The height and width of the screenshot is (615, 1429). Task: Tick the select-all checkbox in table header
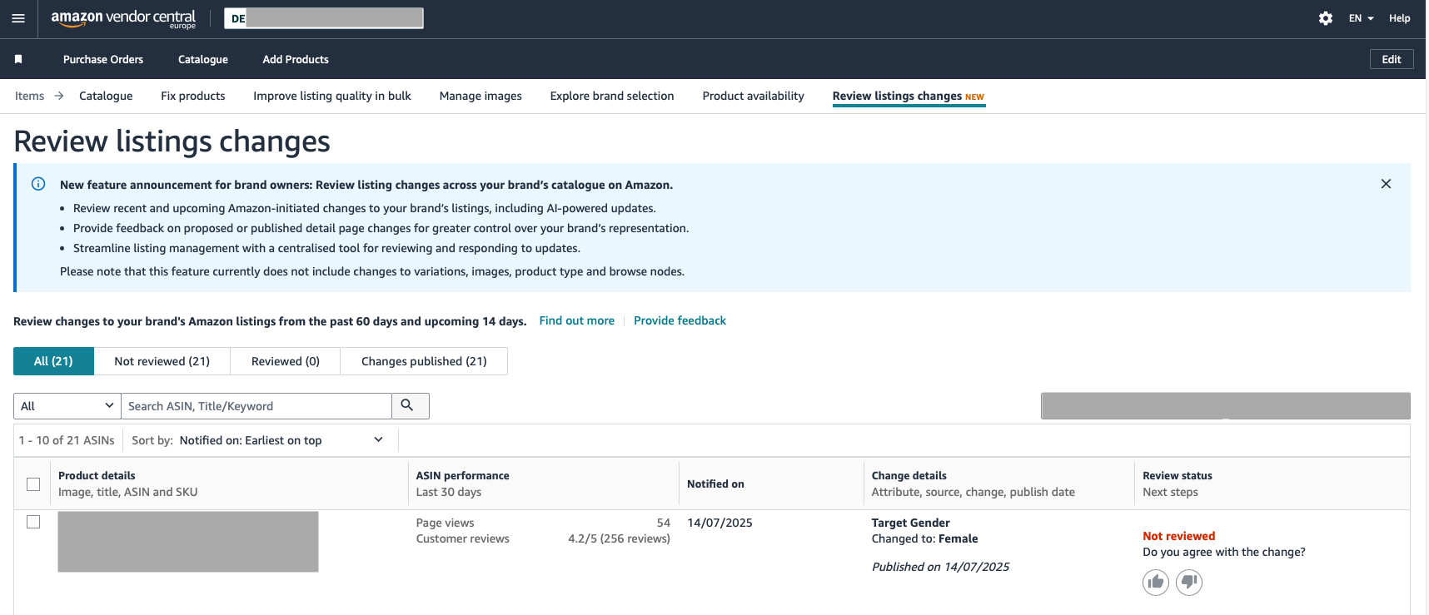click(33, 484)
